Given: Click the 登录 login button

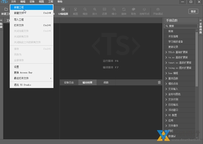Looking at the screenshot, I should (x=193, y=11).
